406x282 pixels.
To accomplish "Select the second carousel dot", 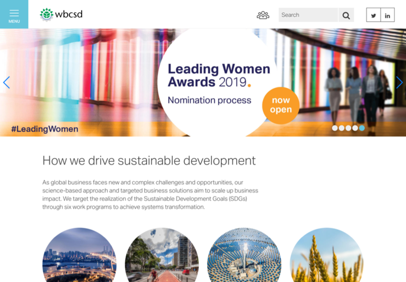I will pyautogui.click(x=342, y=128).
